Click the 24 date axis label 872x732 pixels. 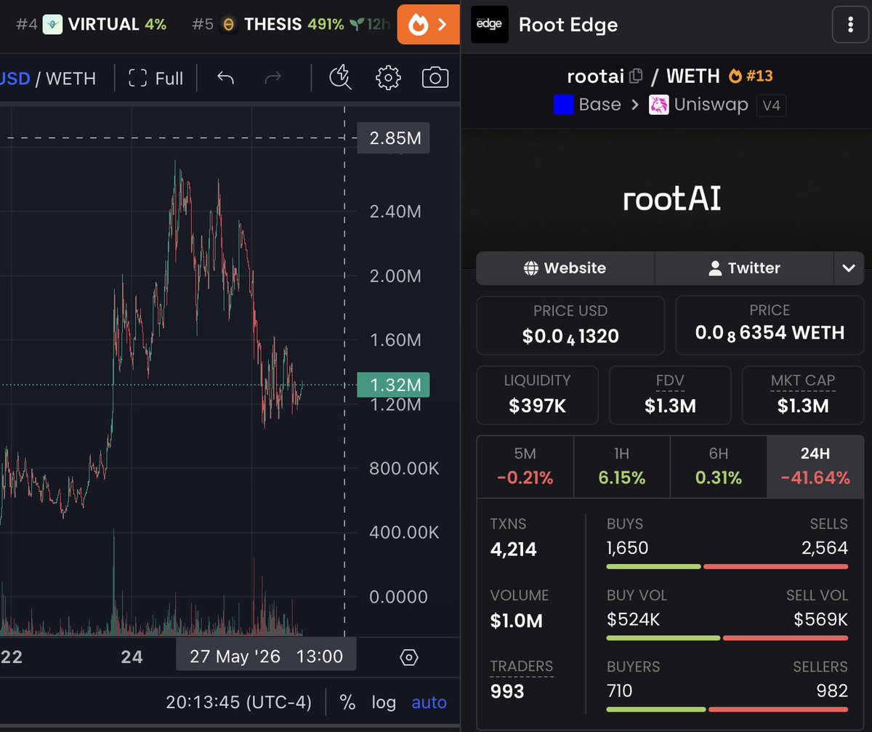tap(132, 657)
